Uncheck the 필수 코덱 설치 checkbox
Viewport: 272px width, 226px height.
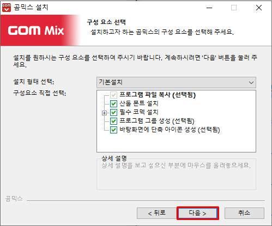click(113, 112)
